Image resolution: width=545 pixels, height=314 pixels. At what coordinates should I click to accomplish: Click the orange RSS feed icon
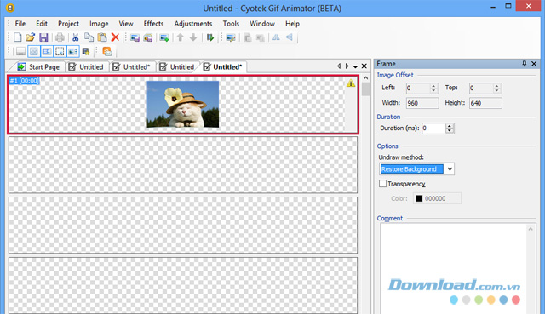click(107, 52)
